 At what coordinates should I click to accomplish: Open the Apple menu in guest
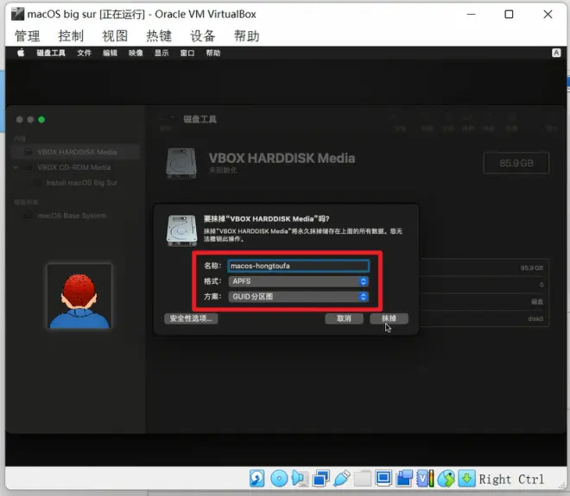pyautogui.click(x=21, y=53)
